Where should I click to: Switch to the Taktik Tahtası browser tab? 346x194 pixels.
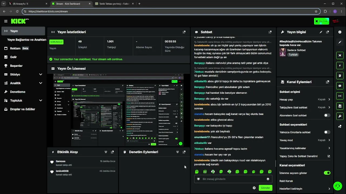[x=114, y=4]
